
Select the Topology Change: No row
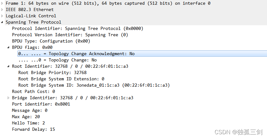[x=58, y=60]
